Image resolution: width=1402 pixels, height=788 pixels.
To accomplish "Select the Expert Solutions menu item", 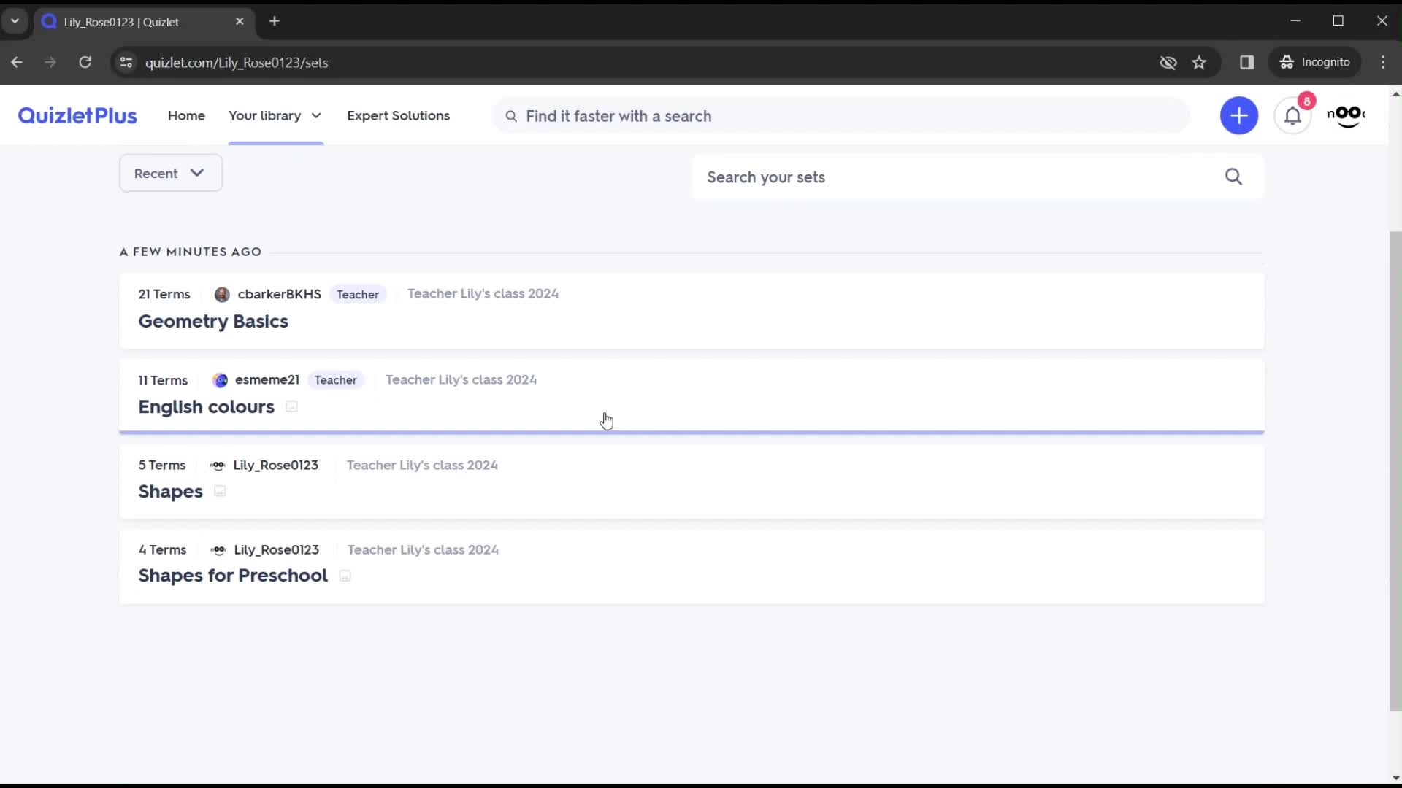I will [398, 115].
